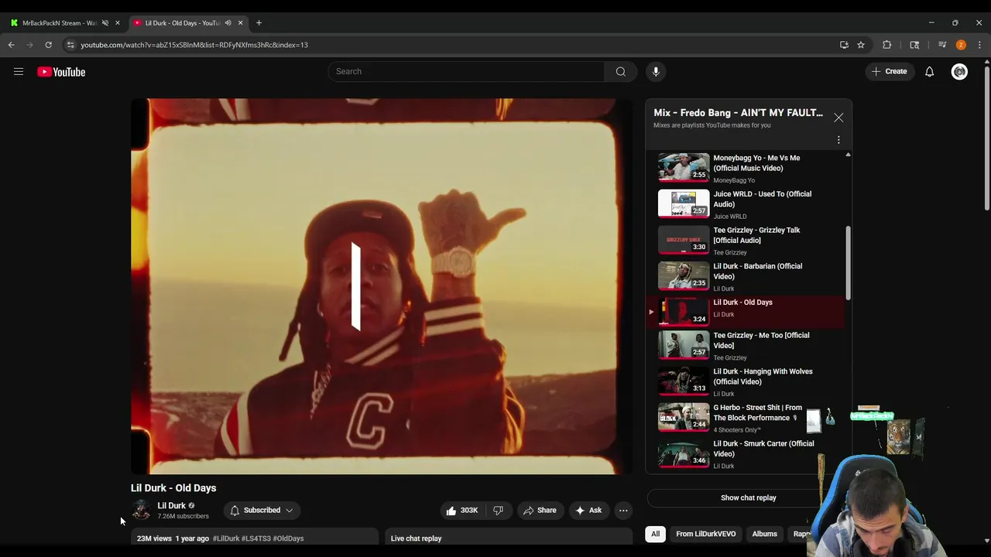Image resolution: width=991 pixels, height=557 pixels.
Task: Select the From LilDurkVEVO chip
Action: 705,534
